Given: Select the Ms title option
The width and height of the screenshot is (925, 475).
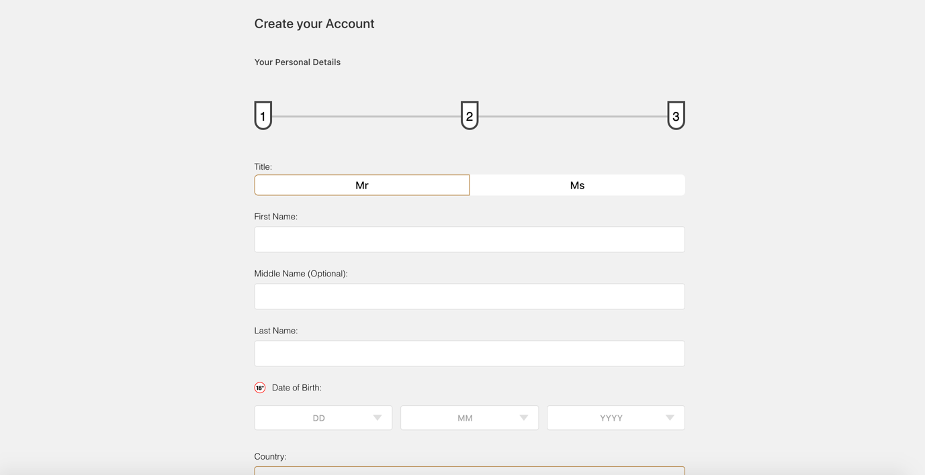Looking at the screenshot, I should click(x=577, y=185).
